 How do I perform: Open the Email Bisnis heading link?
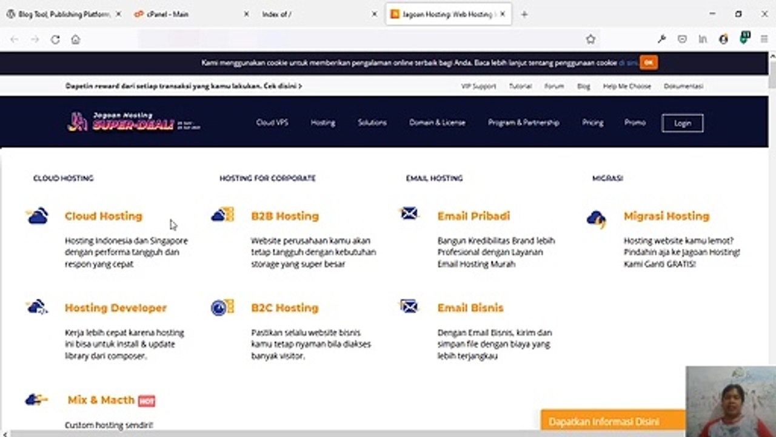[x=470, y=308]
